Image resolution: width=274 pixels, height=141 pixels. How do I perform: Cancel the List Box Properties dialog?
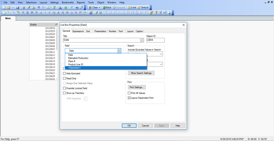tap(145, 126)
